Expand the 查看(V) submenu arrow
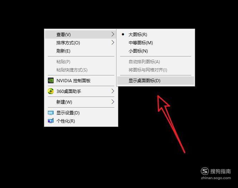 (x=113, y=34)
